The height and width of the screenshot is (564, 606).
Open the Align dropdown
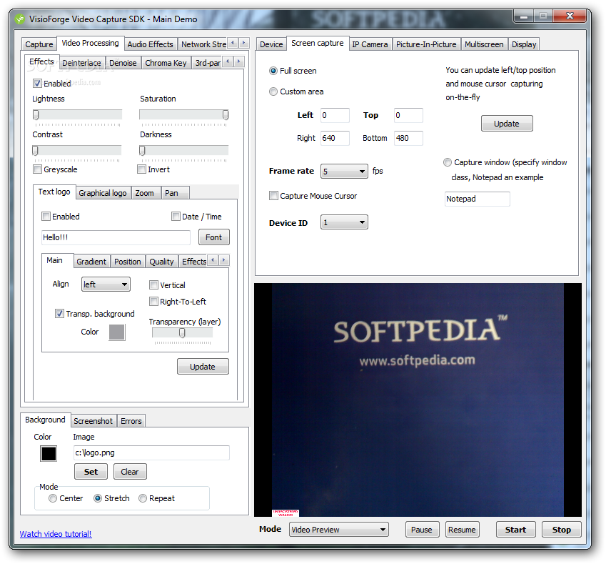pos(106,284)
